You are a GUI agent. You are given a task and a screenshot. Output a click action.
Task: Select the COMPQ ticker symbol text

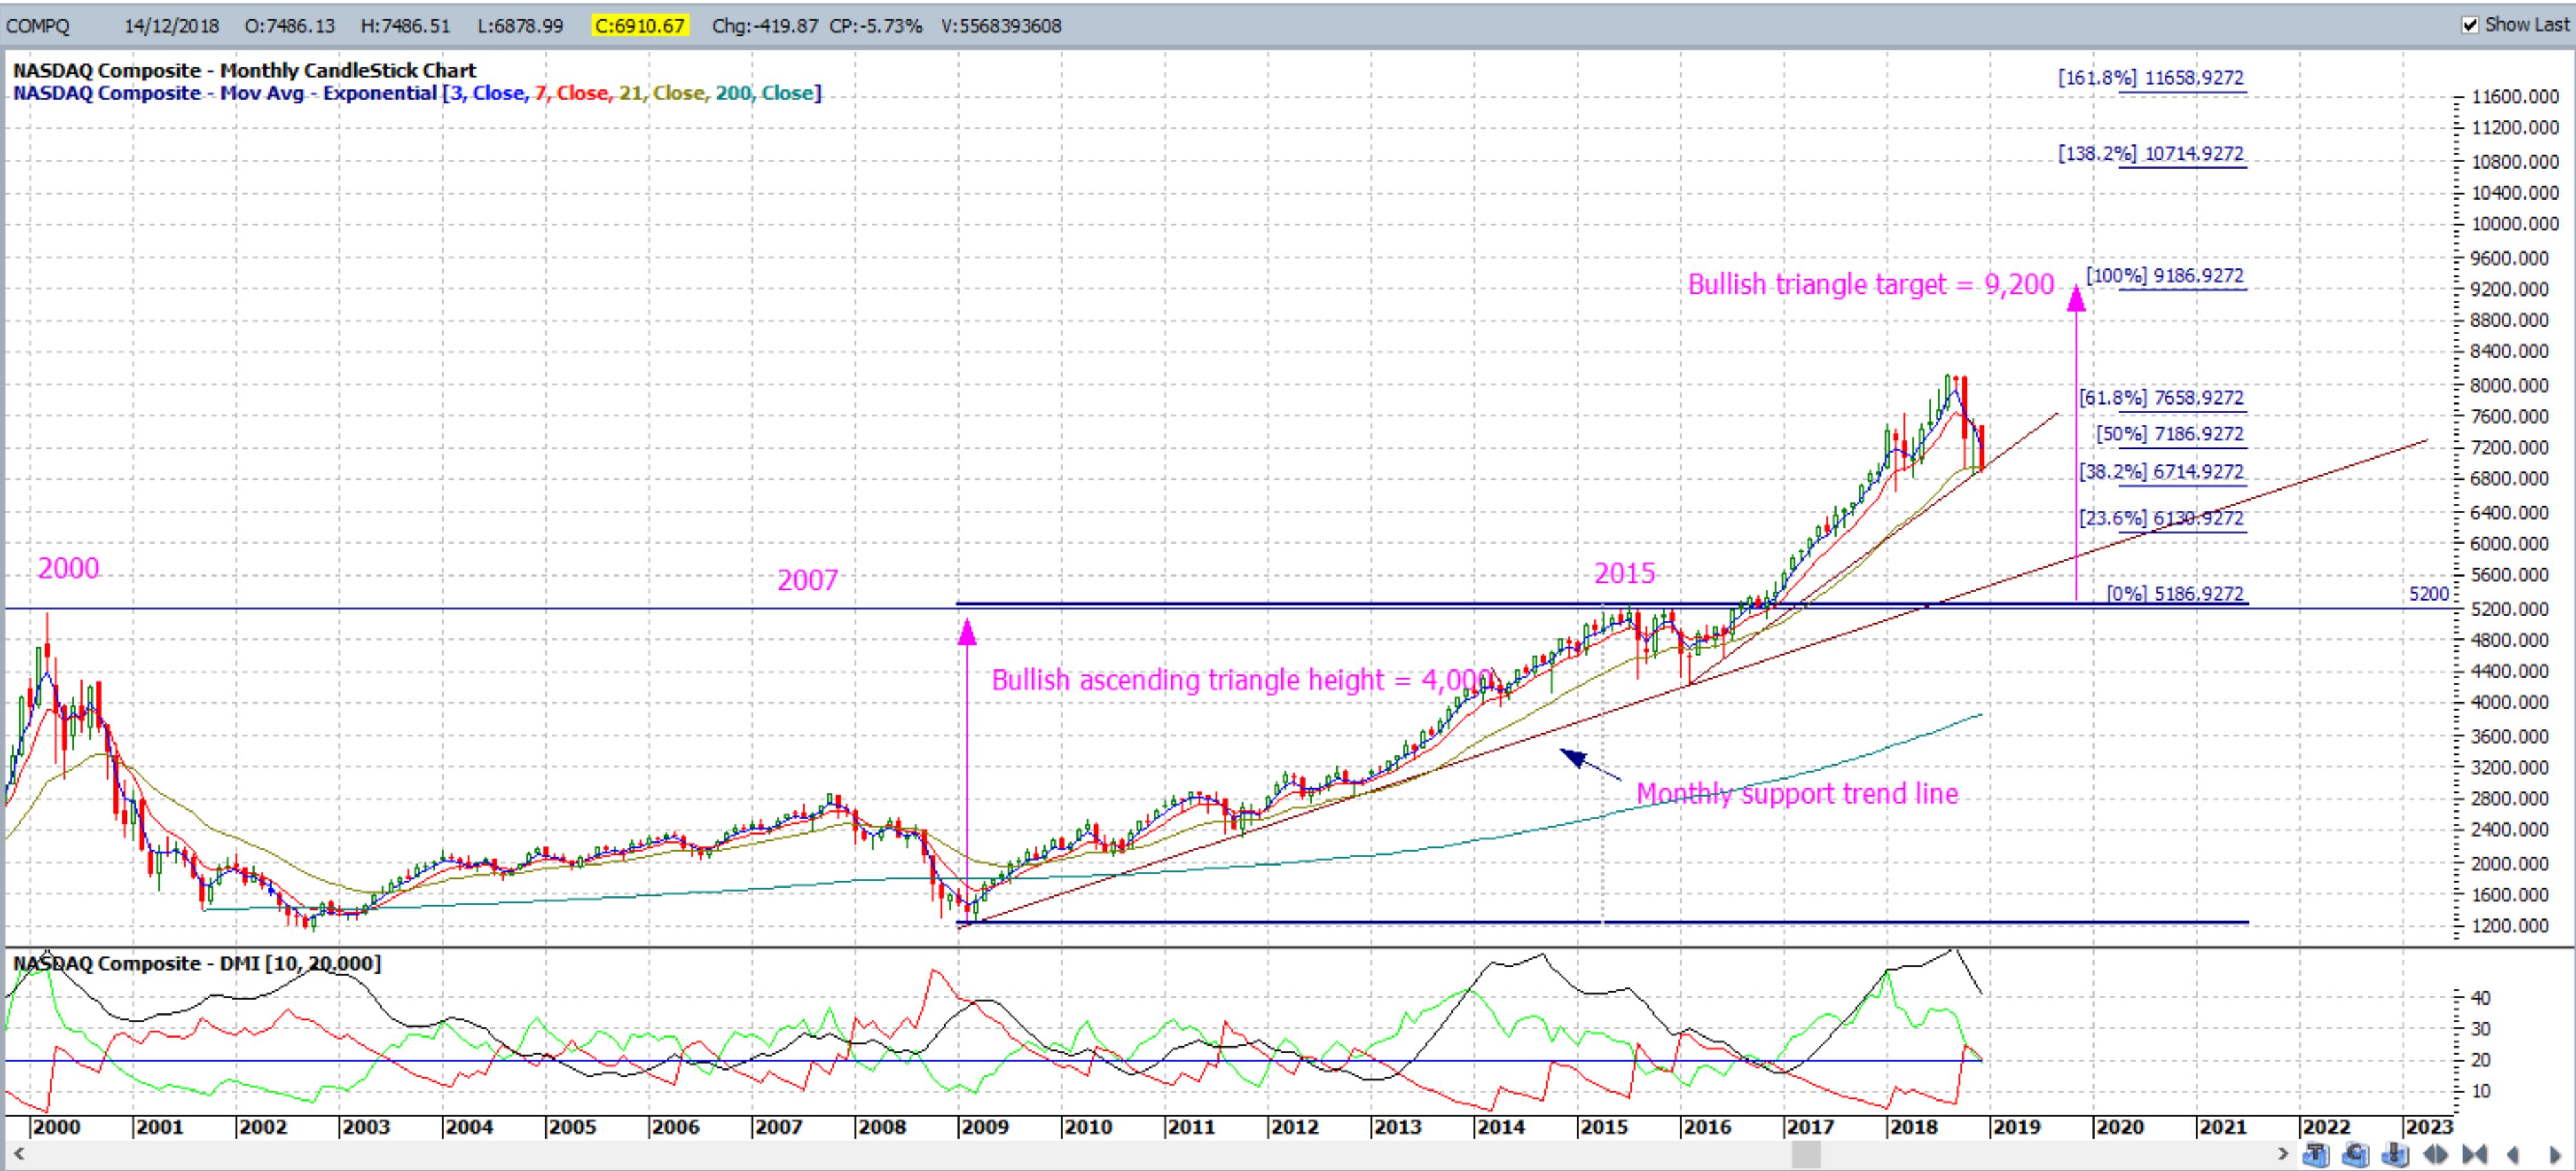[38, 26]
